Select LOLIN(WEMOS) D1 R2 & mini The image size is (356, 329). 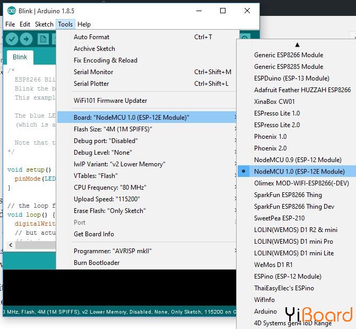(x=297, y=230)
